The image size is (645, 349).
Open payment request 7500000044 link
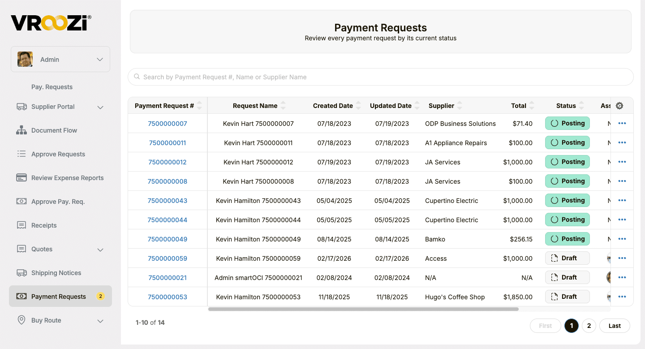click(168, 220)
